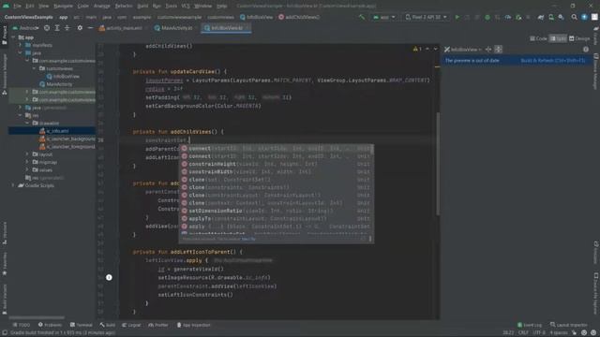The width and height of the screenshot is (600, 337).
Task: Select InfoBoxView.kt editor tab
Action: (x=226, y=28)
